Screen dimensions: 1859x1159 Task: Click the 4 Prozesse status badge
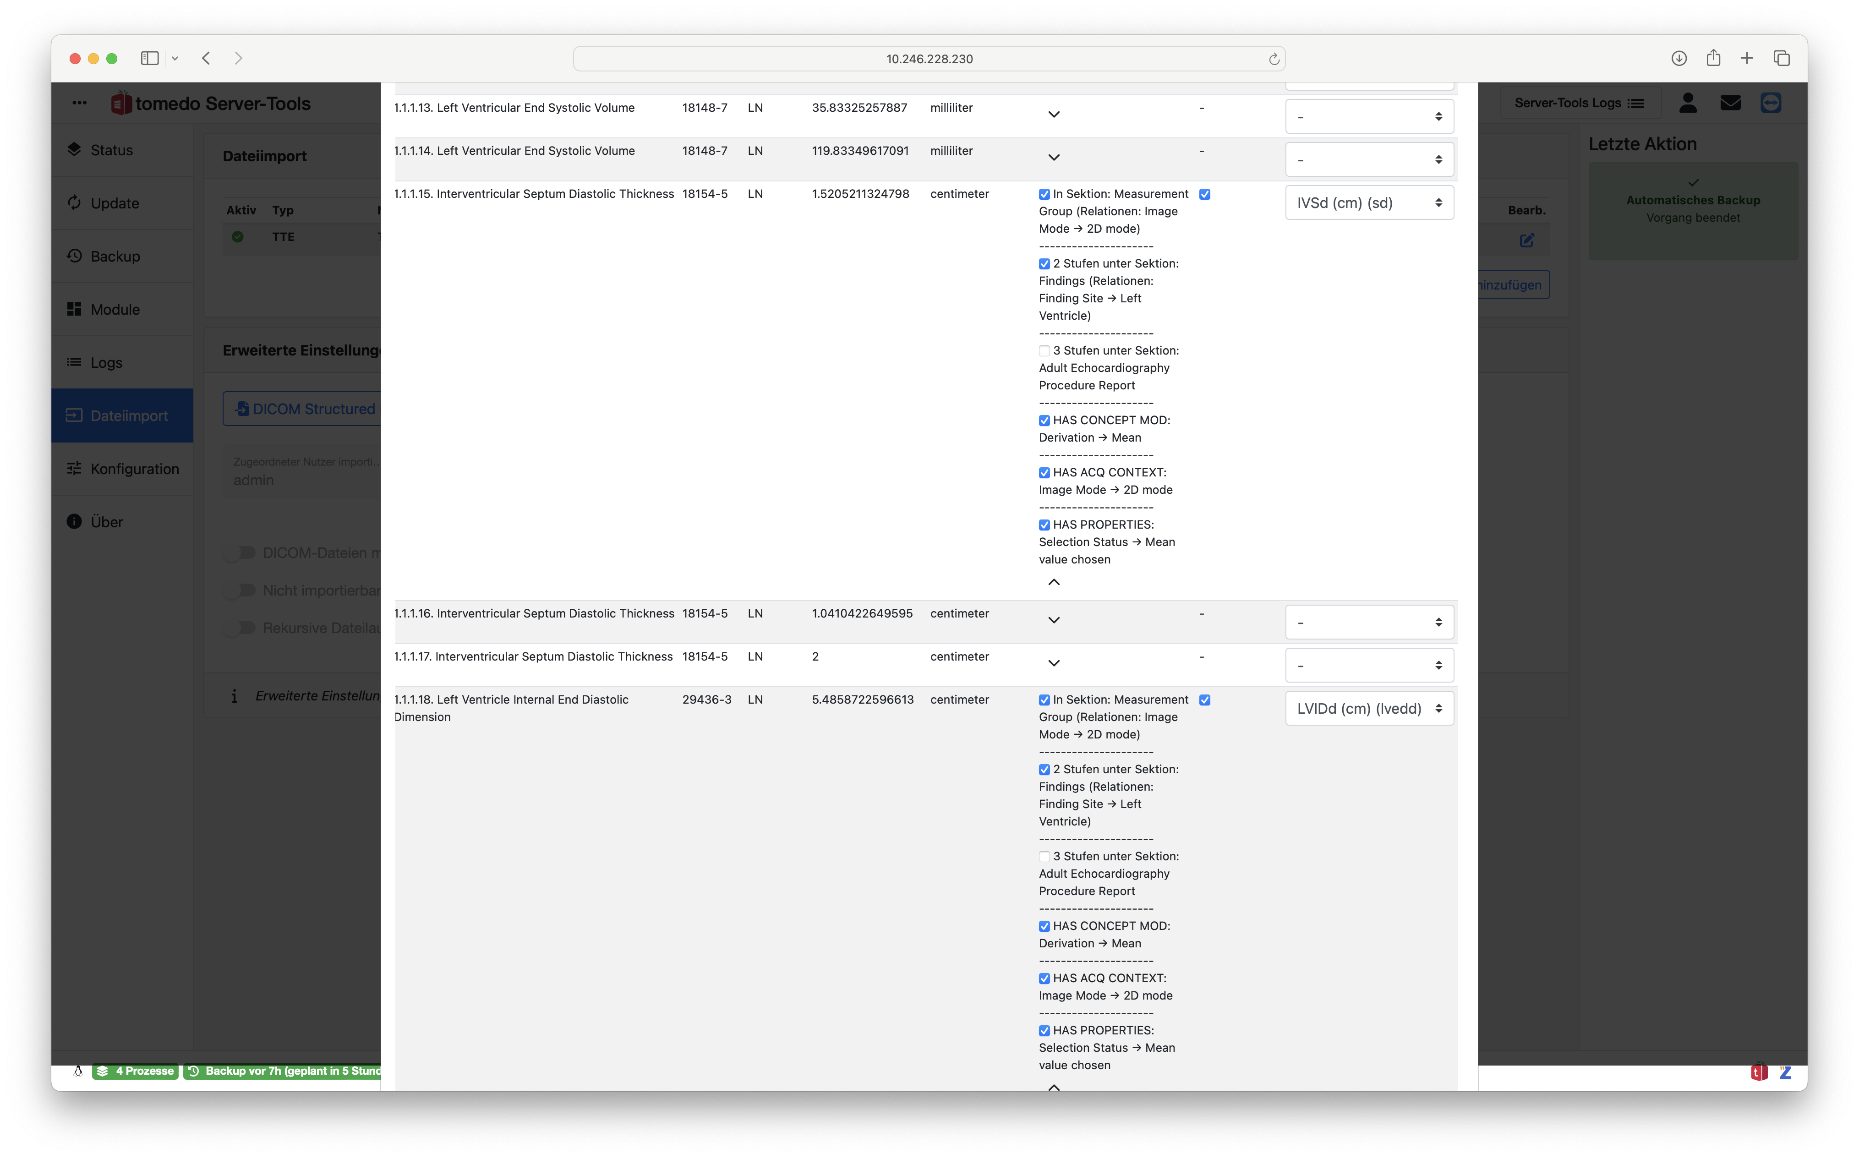point(136,1071)
